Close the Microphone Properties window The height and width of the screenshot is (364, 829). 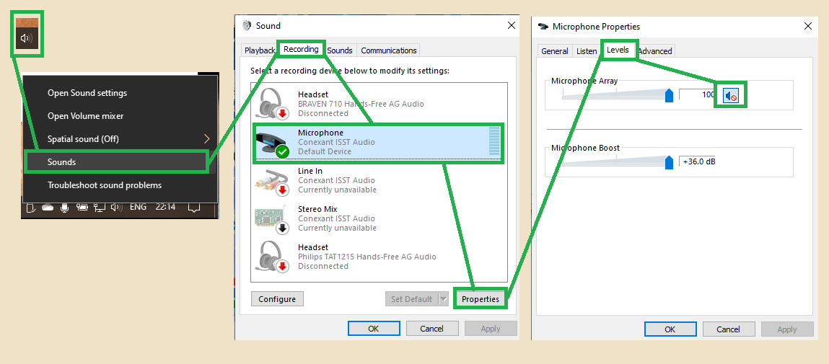(807, 26)
